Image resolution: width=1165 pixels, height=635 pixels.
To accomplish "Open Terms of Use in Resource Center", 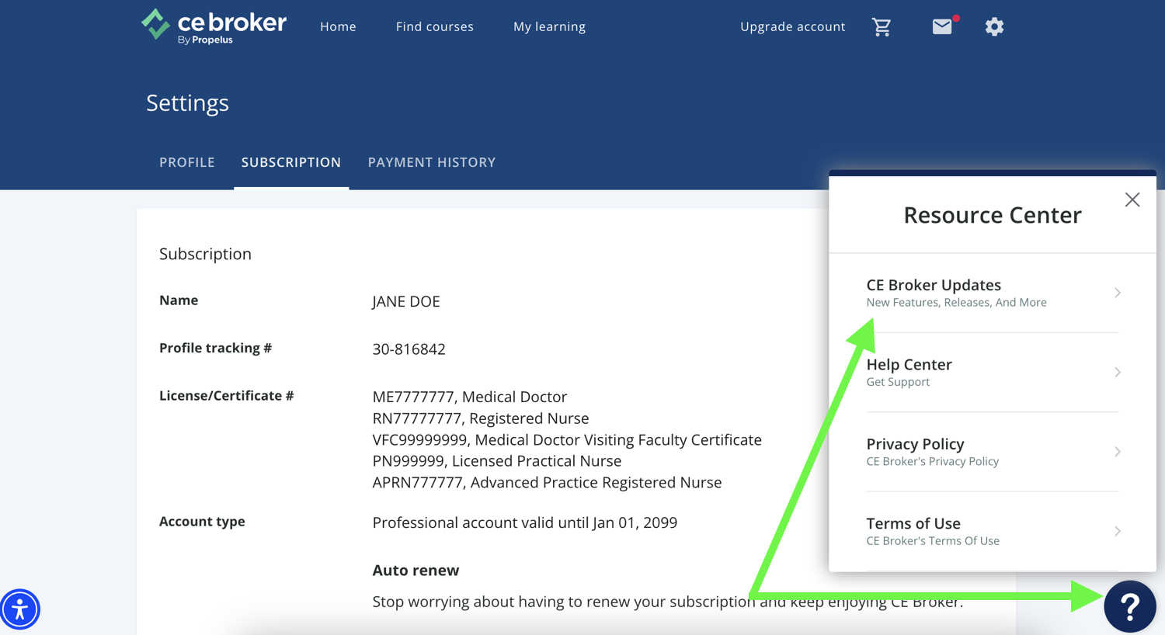I will [993, 531].
